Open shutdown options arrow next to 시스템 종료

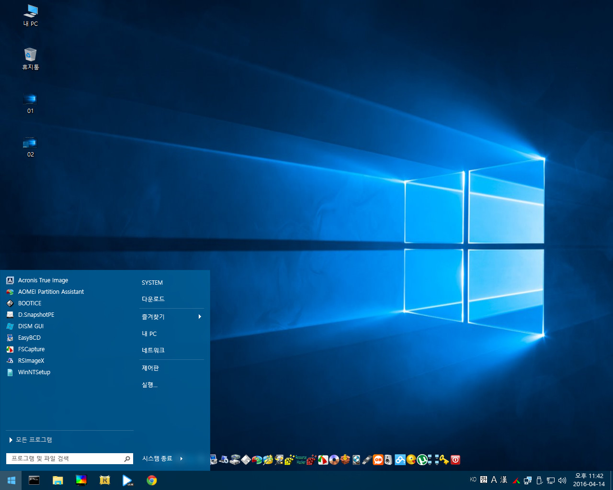tap(182, 458)
